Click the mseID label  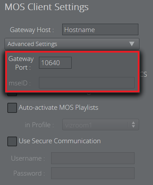coord(20,83)
